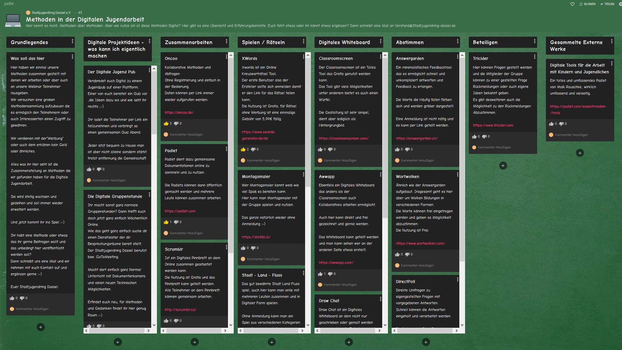Thumbs up the Oncoo post

[166, 124]
